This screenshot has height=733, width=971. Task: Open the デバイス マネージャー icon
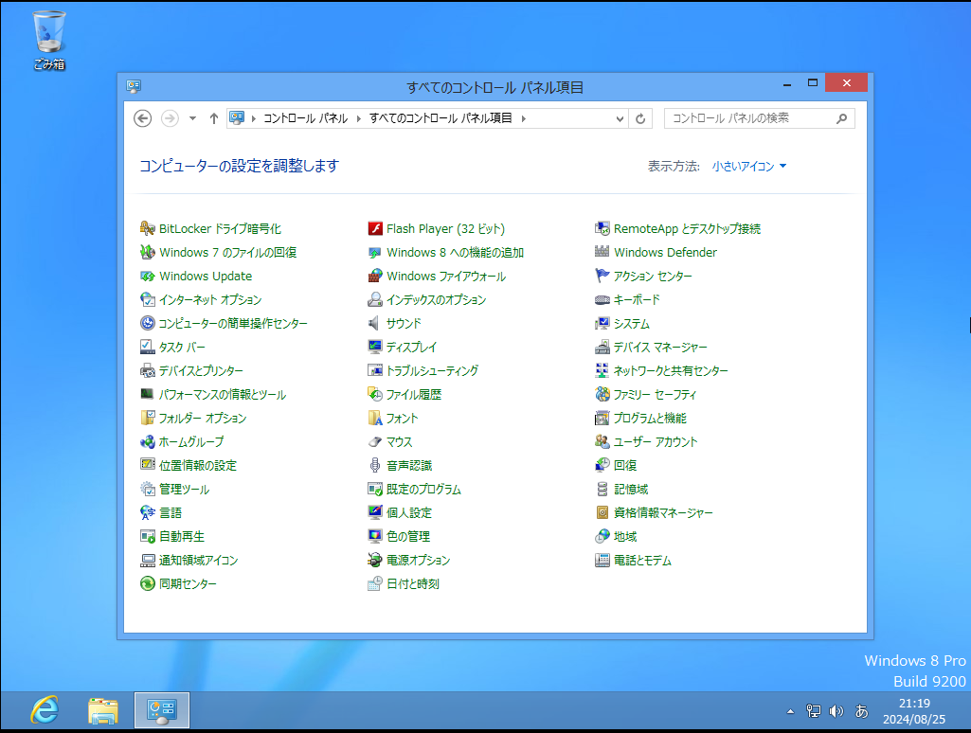[x=602, y=347]
